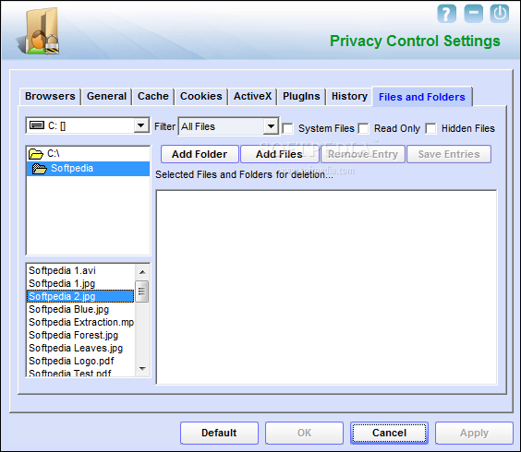This screenshot has height=452, width=521.
Task: Select the Files and Folders tab
Action: [422, 97]
